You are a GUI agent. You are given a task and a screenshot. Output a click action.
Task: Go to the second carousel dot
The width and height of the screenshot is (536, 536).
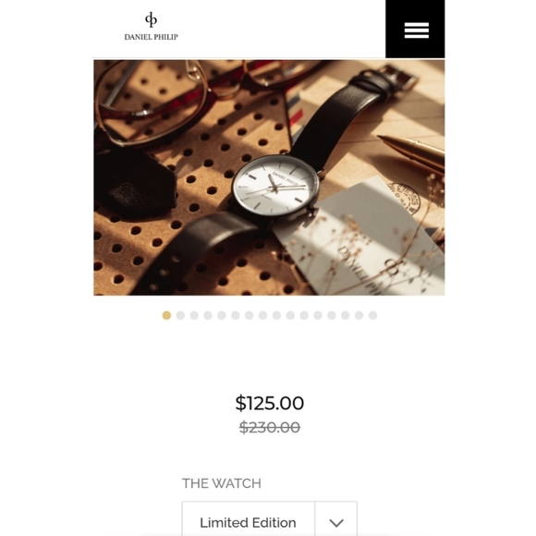click(x=180, y=315)
